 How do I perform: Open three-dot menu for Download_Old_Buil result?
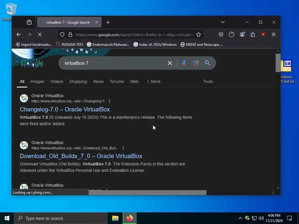tap(123, 148)
